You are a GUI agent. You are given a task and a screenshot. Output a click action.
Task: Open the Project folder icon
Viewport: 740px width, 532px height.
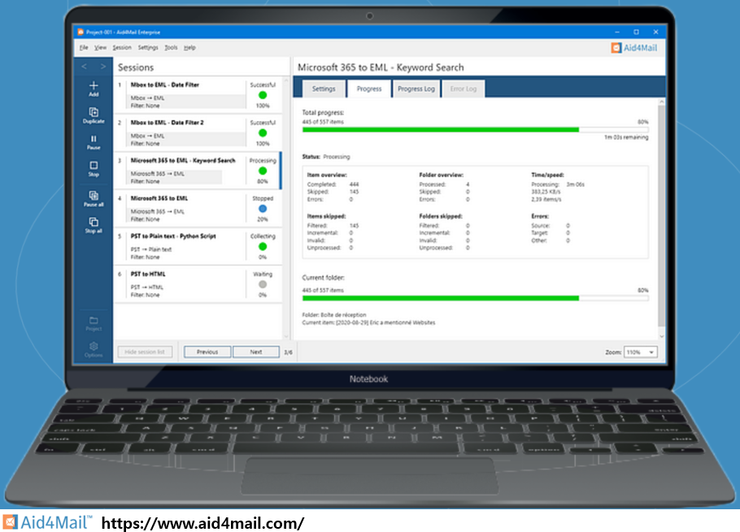click(94, 322)
